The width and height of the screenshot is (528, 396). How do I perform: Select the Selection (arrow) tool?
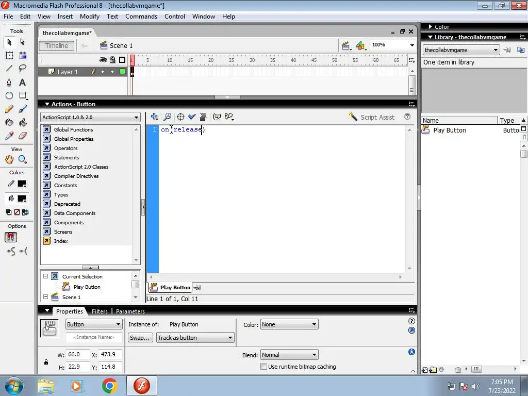coord(9,42)
